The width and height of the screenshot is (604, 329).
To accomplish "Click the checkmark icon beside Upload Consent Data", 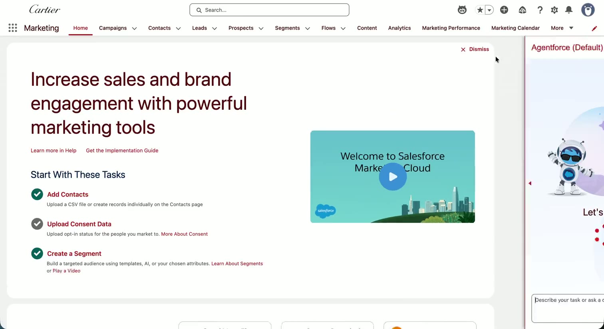I will pos(37,224).
